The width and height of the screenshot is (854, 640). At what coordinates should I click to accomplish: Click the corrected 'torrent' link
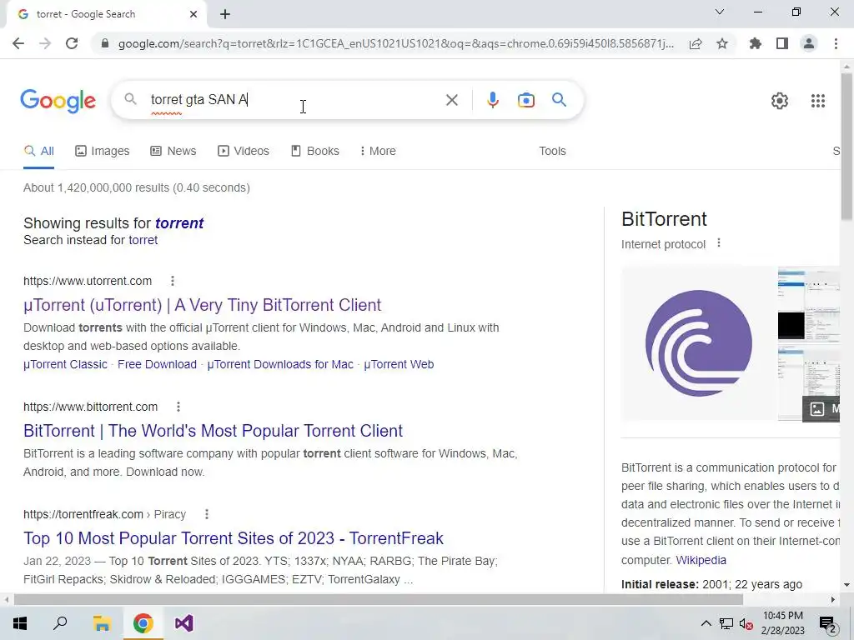tap(179, 223)
